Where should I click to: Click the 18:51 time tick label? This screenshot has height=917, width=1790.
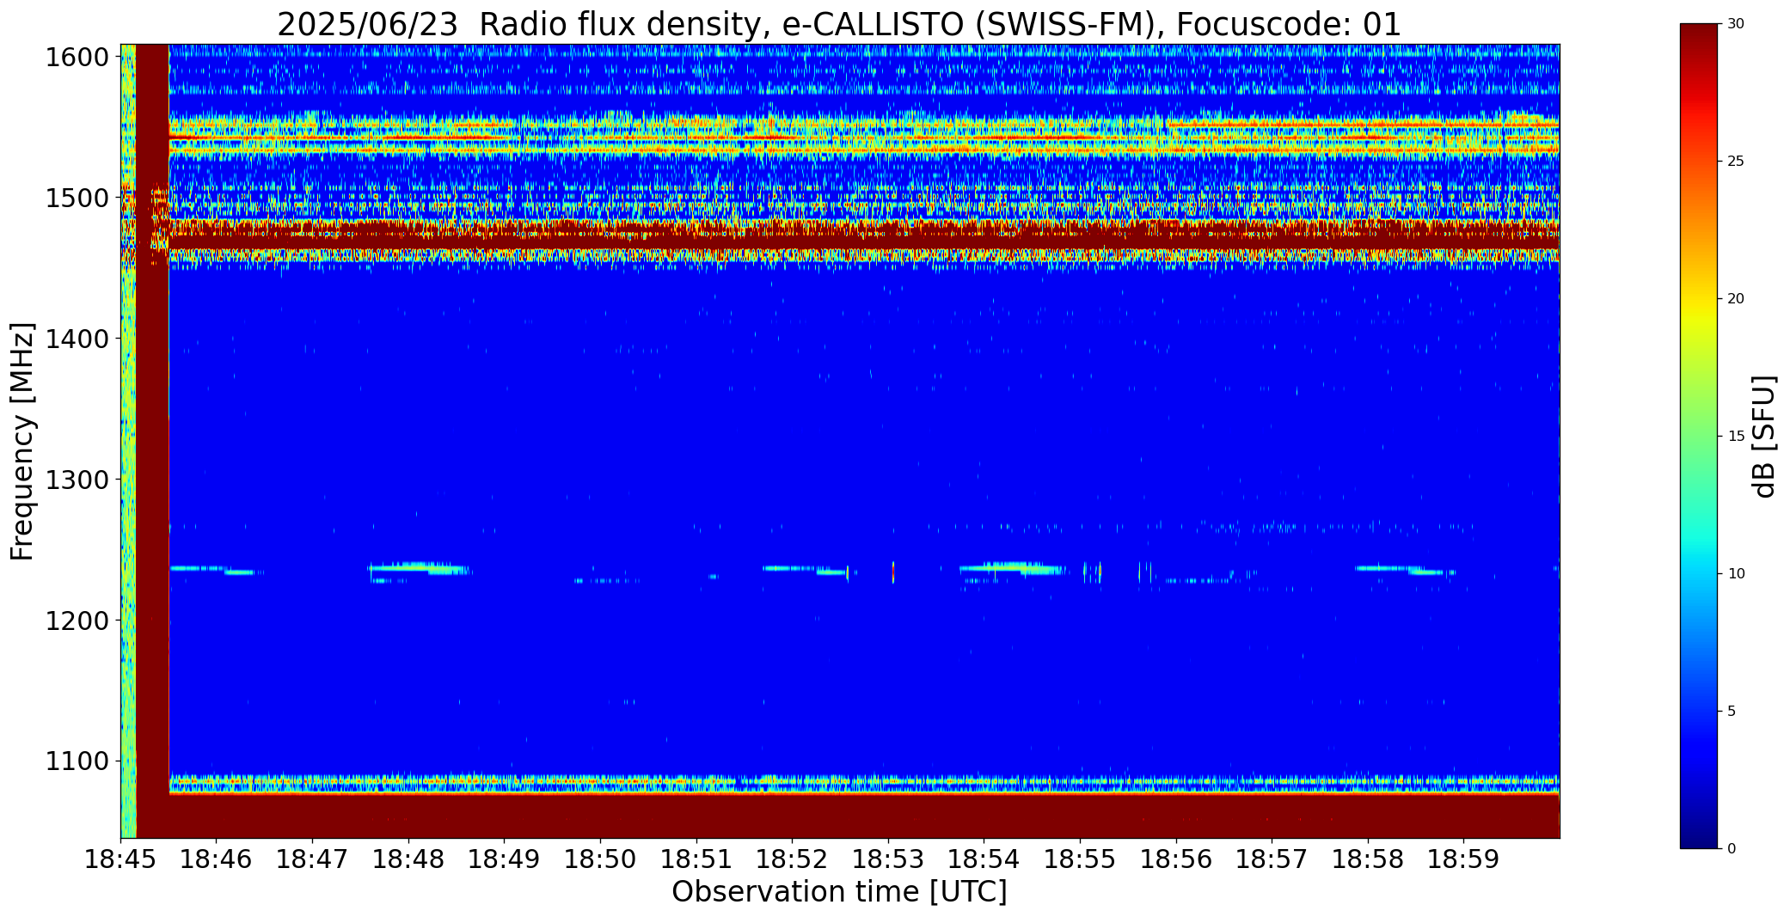[696, 859]
